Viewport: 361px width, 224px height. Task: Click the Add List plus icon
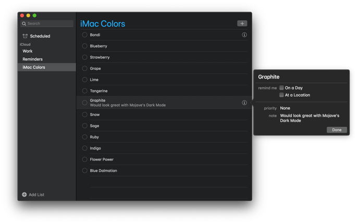pos(24,194)
